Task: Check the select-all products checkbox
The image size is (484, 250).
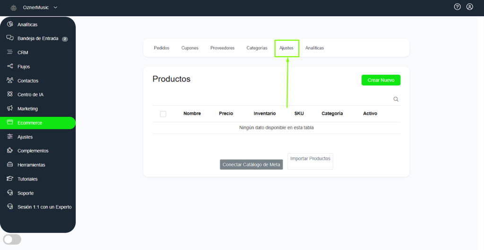Action: 163,114
